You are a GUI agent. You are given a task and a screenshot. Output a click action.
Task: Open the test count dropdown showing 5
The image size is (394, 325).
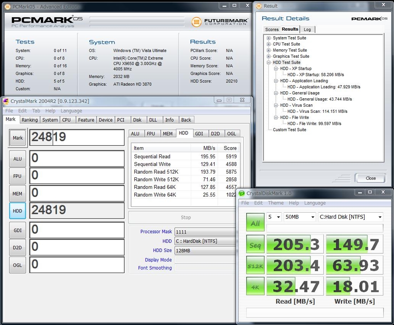(274, 217)
